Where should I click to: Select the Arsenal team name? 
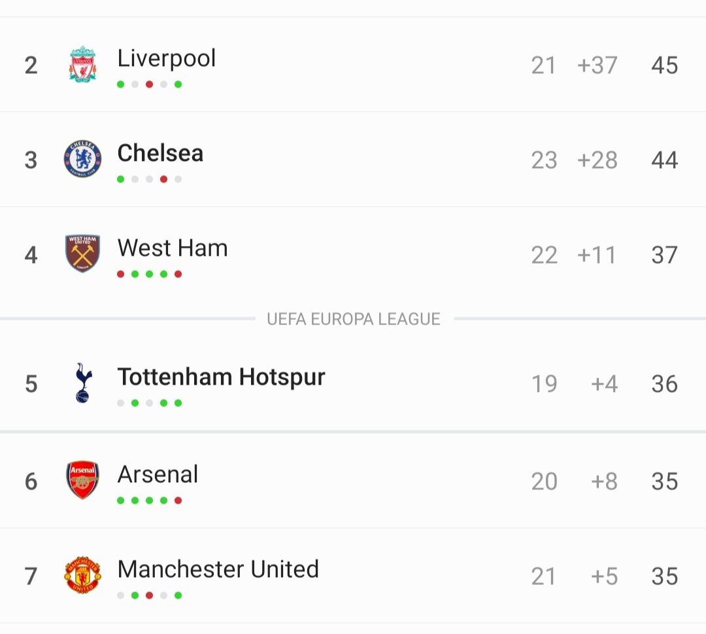click(x=158, y=474)
